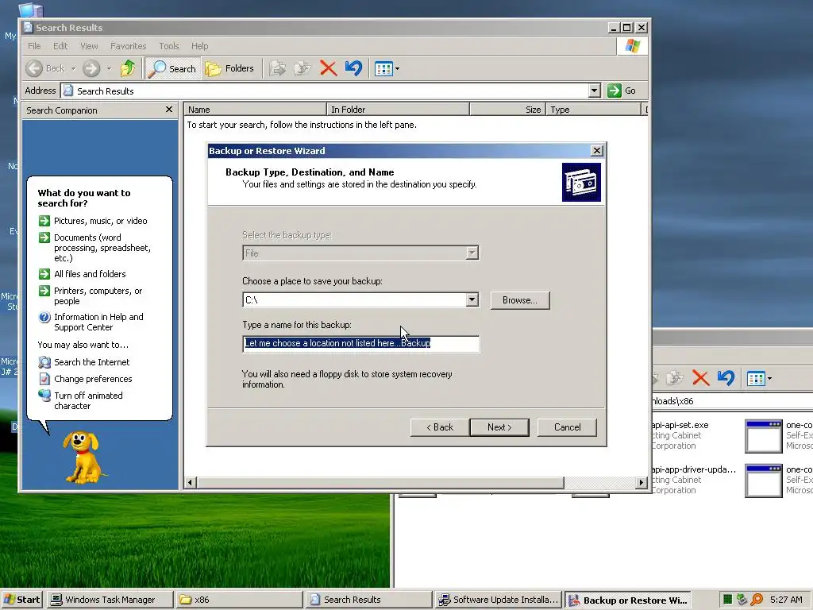Switch to Search Results taskbar button

click(368, 600)
